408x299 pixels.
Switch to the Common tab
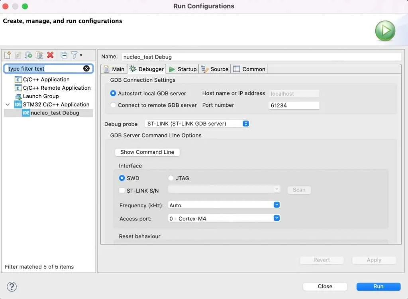249,69
